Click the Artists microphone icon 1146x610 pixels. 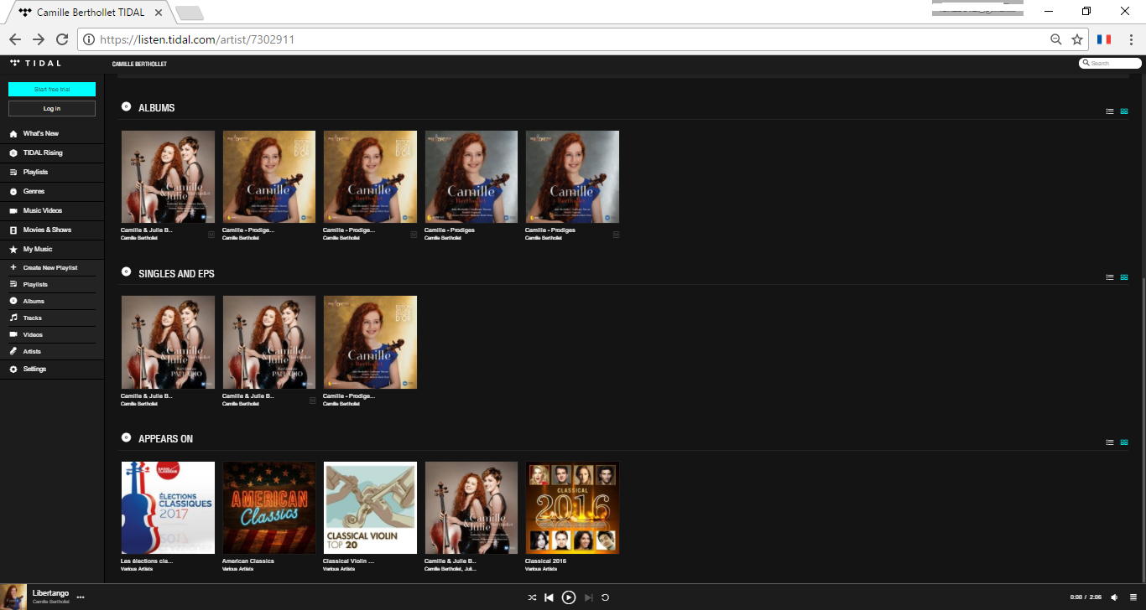[x=13, y=351]
